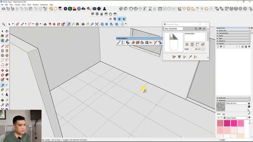Screen dimensions: 253x142
Task: Open the Camera menu
Action: (x=17, y=5)
